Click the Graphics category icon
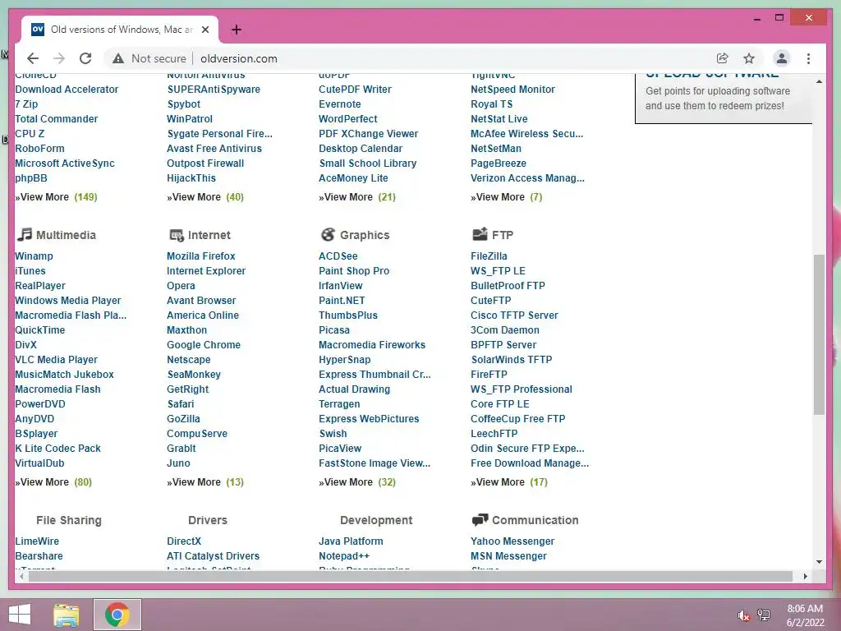This screenshot has height=631, width=841. (328, 234)
